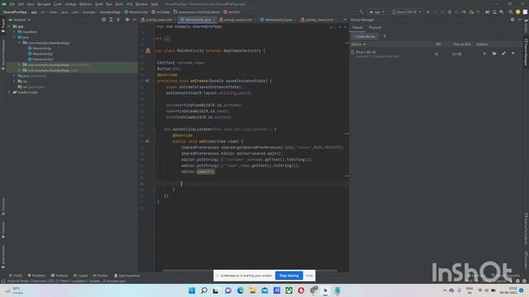Image resolution: width=529 pixels, height=297 pixels.
Task: Click the class gutter icon beside MainActivity
Action: click(x=148, y=51)
